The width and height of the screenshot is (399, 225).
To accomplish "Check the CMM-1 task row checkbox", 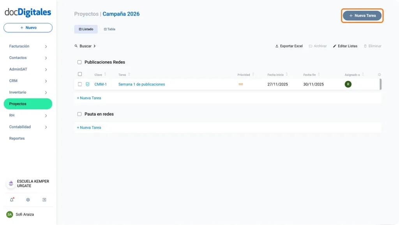I will click(79, 84).
